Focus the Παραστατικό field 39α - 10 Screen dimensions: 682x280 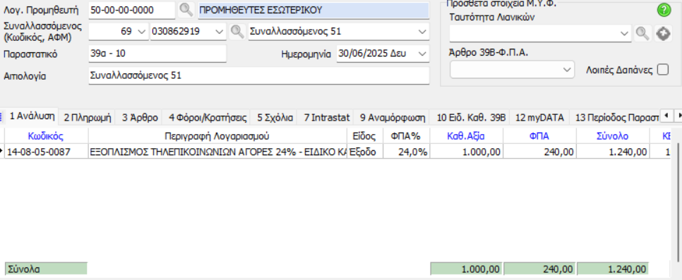157,54
